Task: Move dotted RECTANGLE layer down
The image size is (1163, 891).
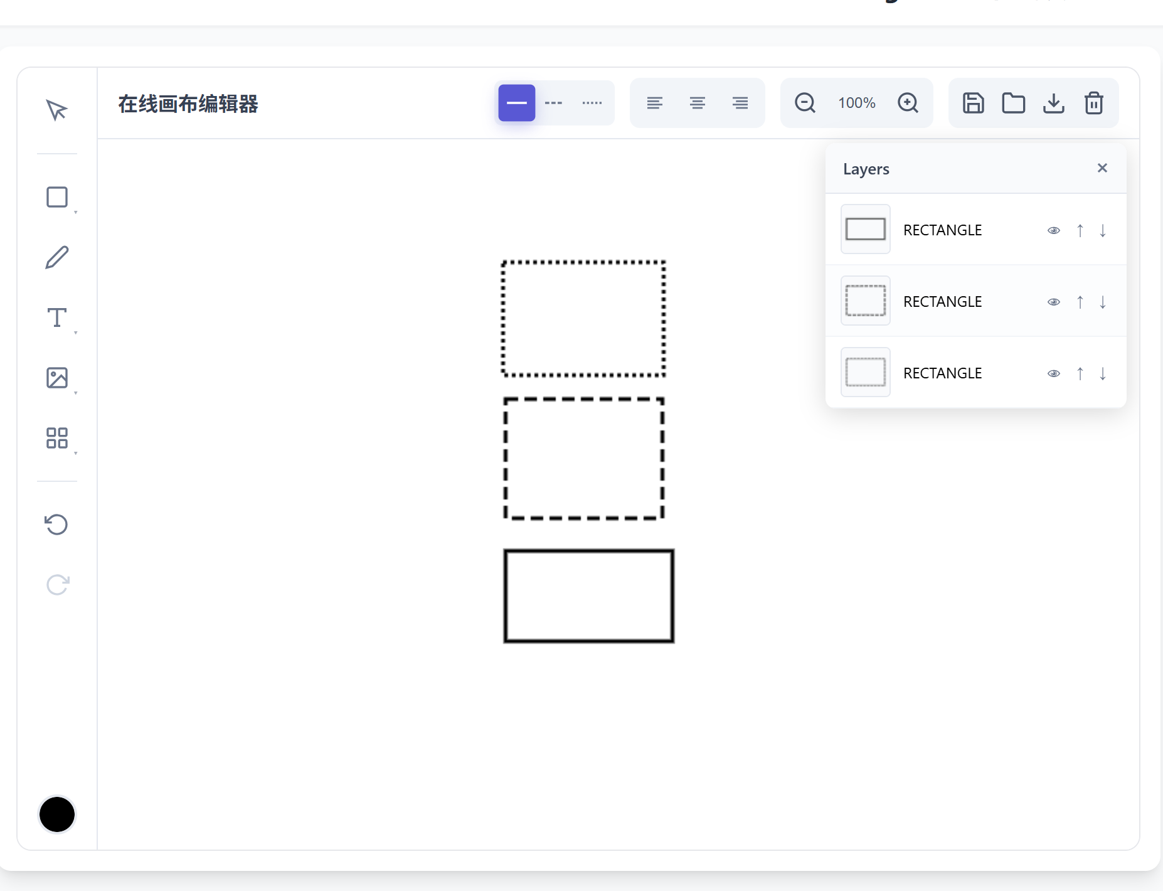Action: [1103, 373]
